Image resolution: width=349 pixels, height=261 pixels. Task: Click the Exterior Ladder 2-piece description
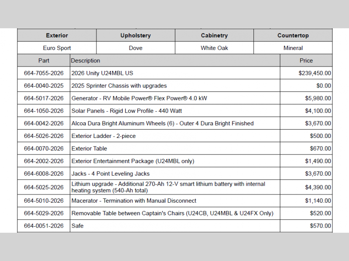point(103,136)
